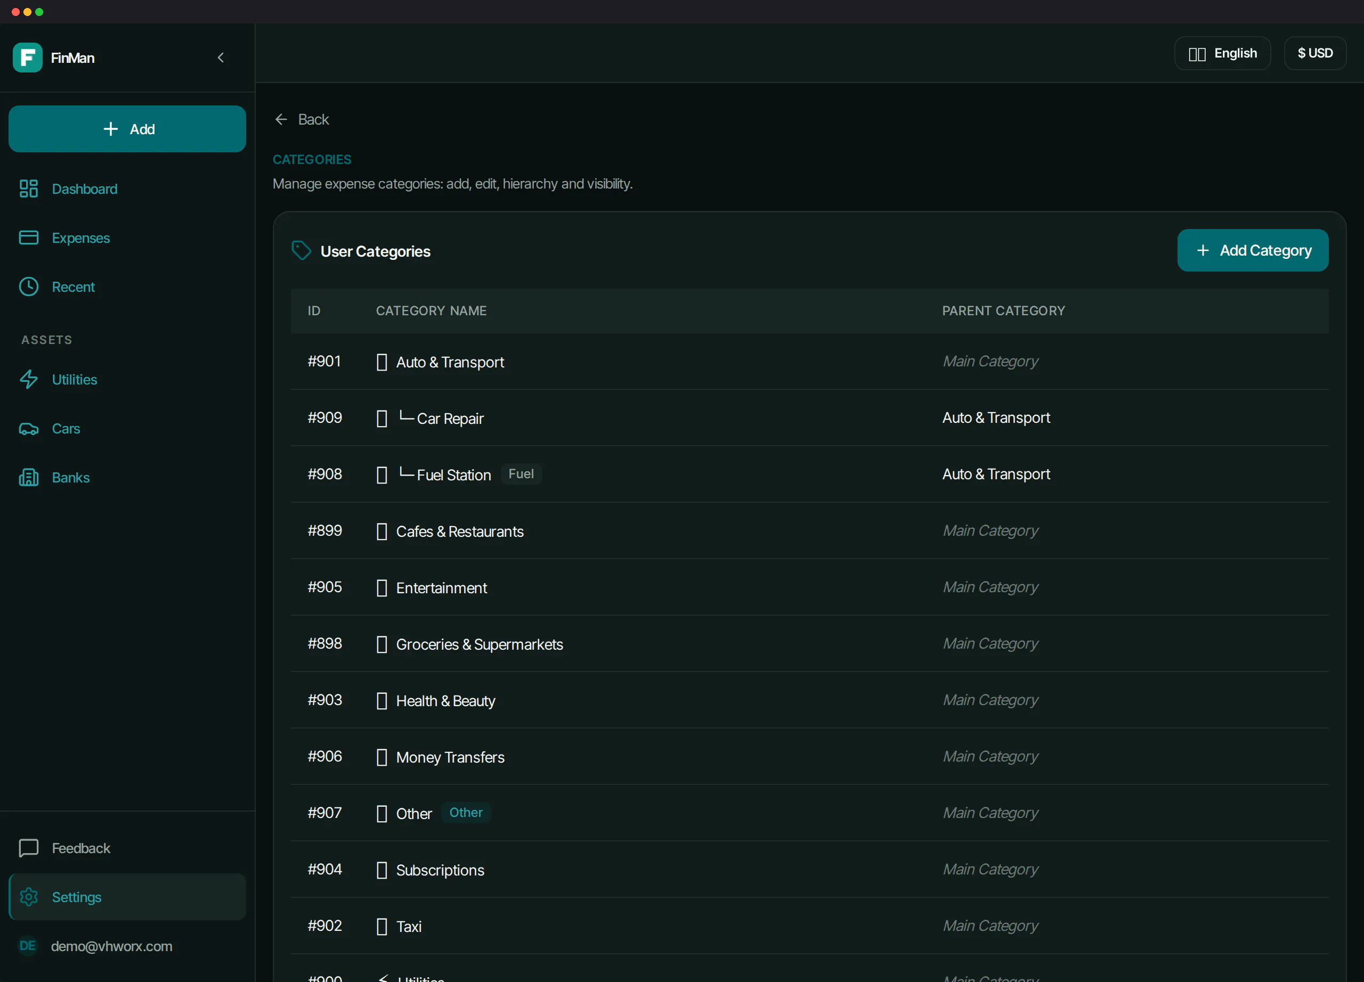Click the Health & Beauty category icon
1364x982 pixels.
pyautogui.click(x=381, y=701)
